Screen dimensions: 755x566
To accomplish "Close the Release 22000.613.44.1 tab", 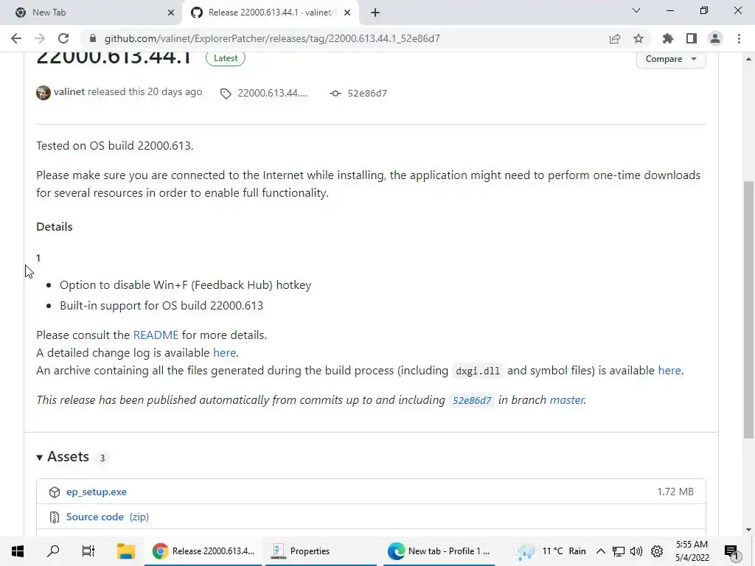I will [347, 13].
